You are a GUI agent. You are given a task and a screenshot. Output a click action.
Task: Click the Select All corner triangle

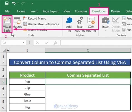click(x=4, y=50)
